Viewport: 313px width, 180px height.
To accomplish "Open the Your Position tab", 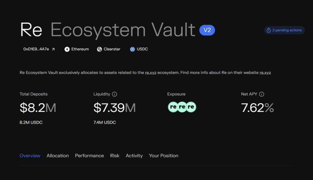I will point(163,156).
